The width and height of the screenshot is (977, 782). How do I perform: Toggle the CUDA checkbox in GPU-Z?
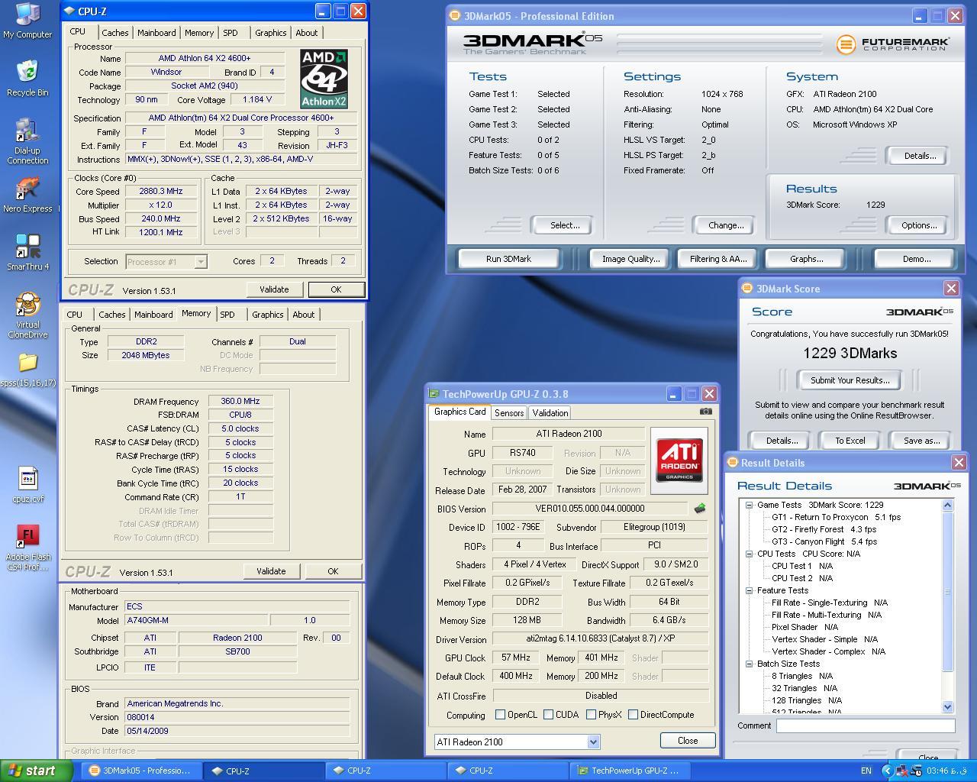pyautogui.click(x=548, y=715)
